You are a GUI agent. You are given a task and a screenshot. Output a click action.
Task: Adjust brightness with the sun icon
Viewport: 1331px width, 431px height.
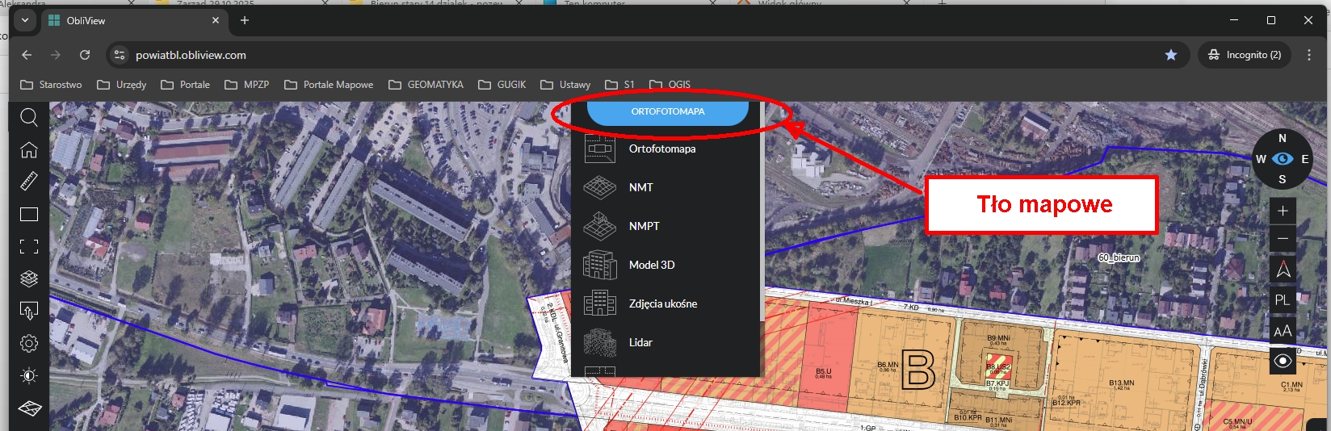pos(29,375)
